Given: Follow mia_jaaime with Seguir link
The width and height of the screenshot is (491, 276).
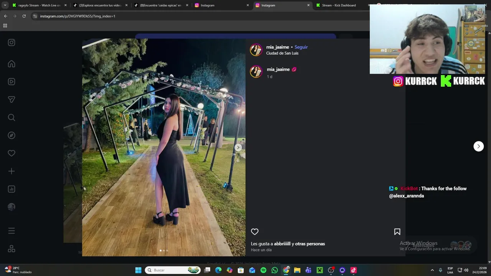Looking at the screenshot, I should [x=301, y=47].
